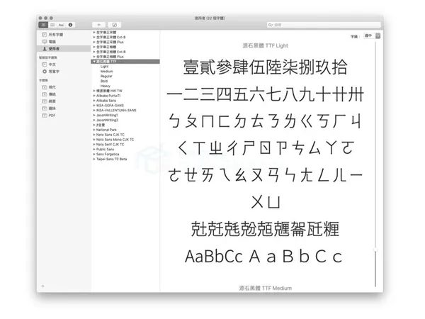This screenshot has width=425, height=319.
Task: Click the font size slider handle
Action: point(375,250)
